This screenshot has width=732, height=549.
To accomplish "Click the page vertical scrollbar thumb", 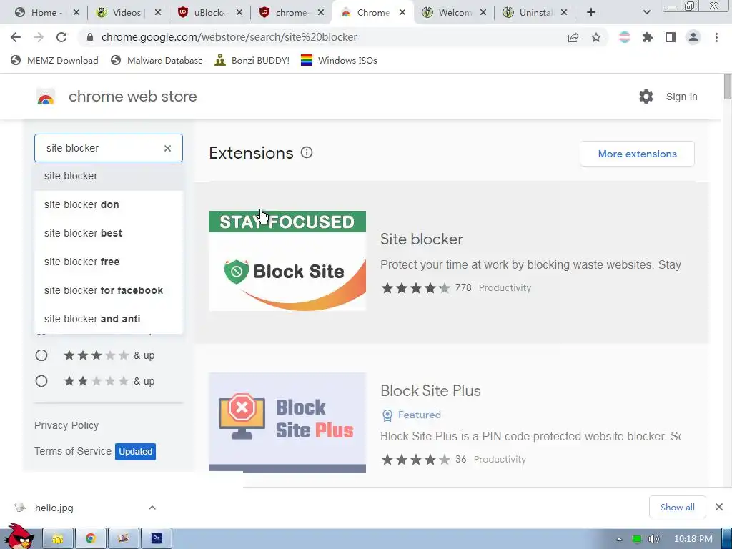I will (x=727, y=86).
